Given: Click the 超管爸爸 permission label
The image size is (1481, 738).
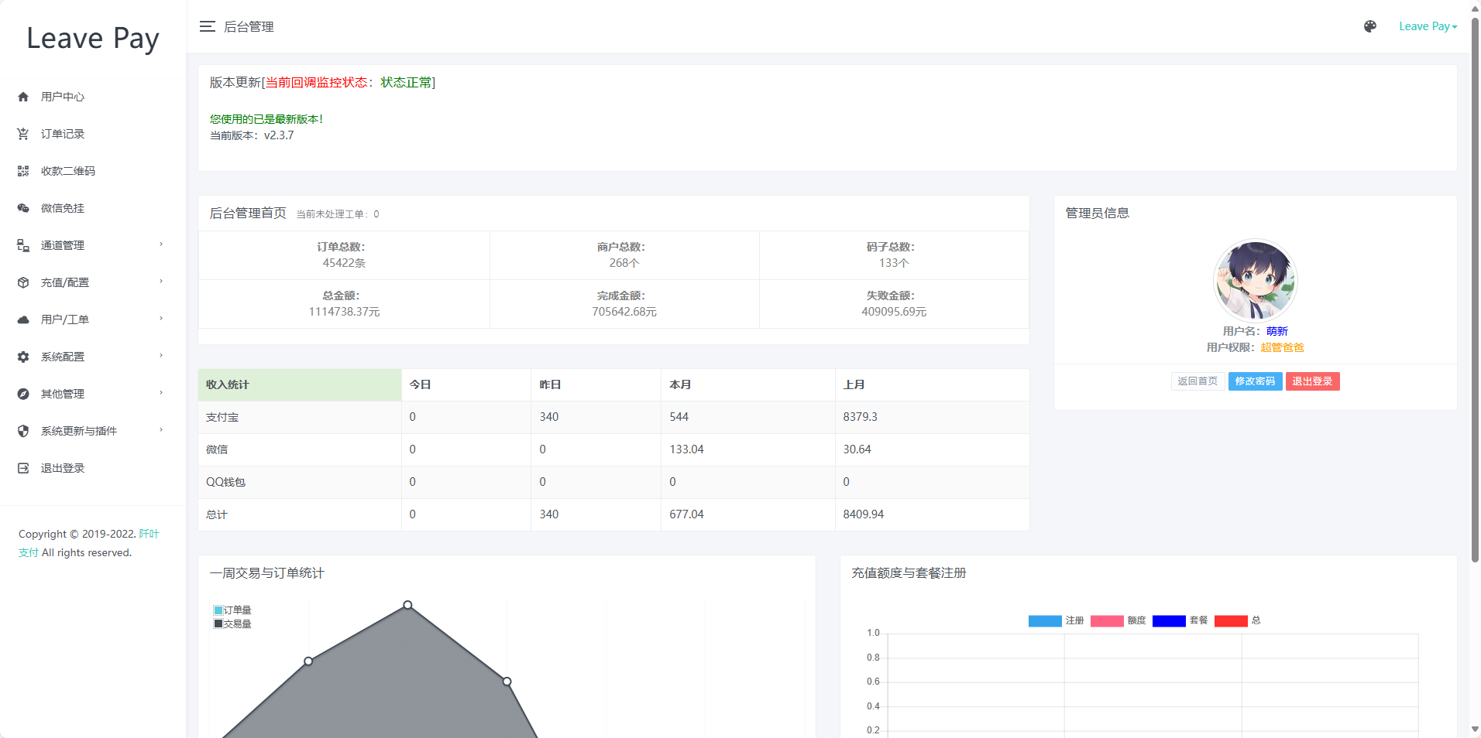Looking at the screenshot, I should [x=1282, y=347].
